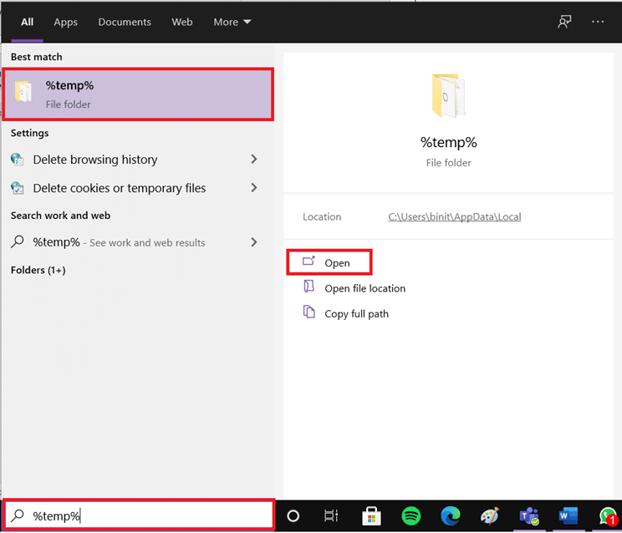622x533 pixels.
Task: Open Microsoft Teams from taskbar
Action: point(528,515)
